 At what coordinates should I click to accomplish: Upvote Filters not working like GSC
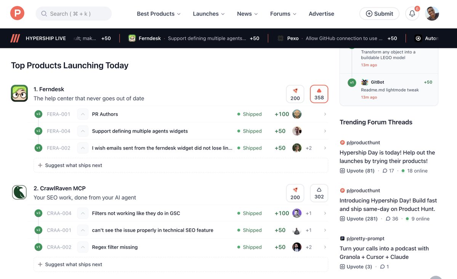tap(83, 213)
